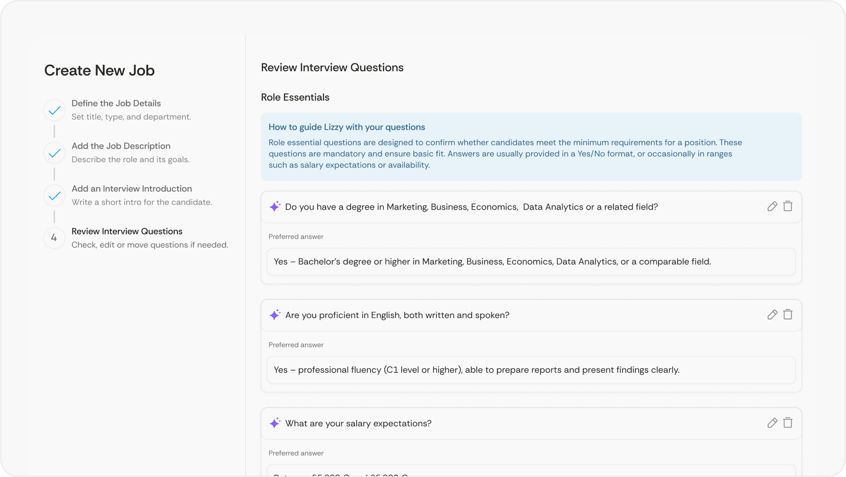Click the step 4 number circle

point(54,238)
